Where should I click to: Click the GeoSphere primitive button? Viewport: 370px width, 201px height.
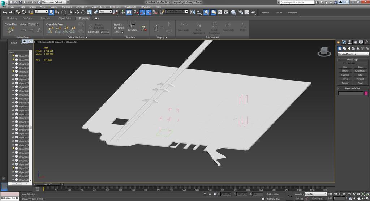pyautogui.click(x=360, y=71)
